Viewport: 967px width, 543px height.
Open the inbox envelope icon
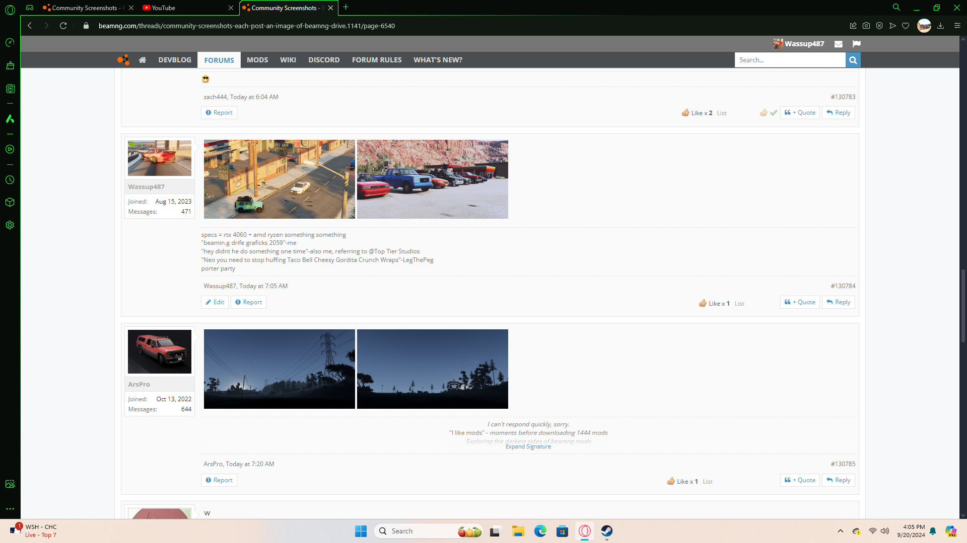[838, 44]
